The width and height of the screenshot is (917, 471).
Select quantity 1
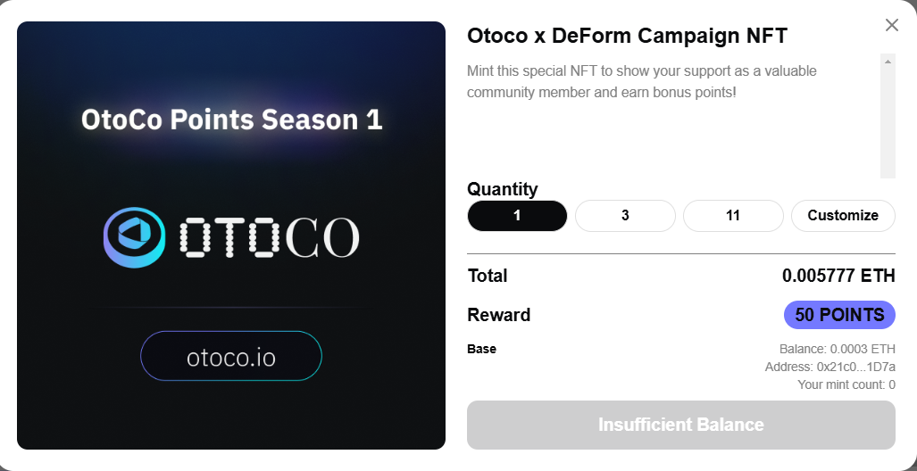[x=517, y=216]
